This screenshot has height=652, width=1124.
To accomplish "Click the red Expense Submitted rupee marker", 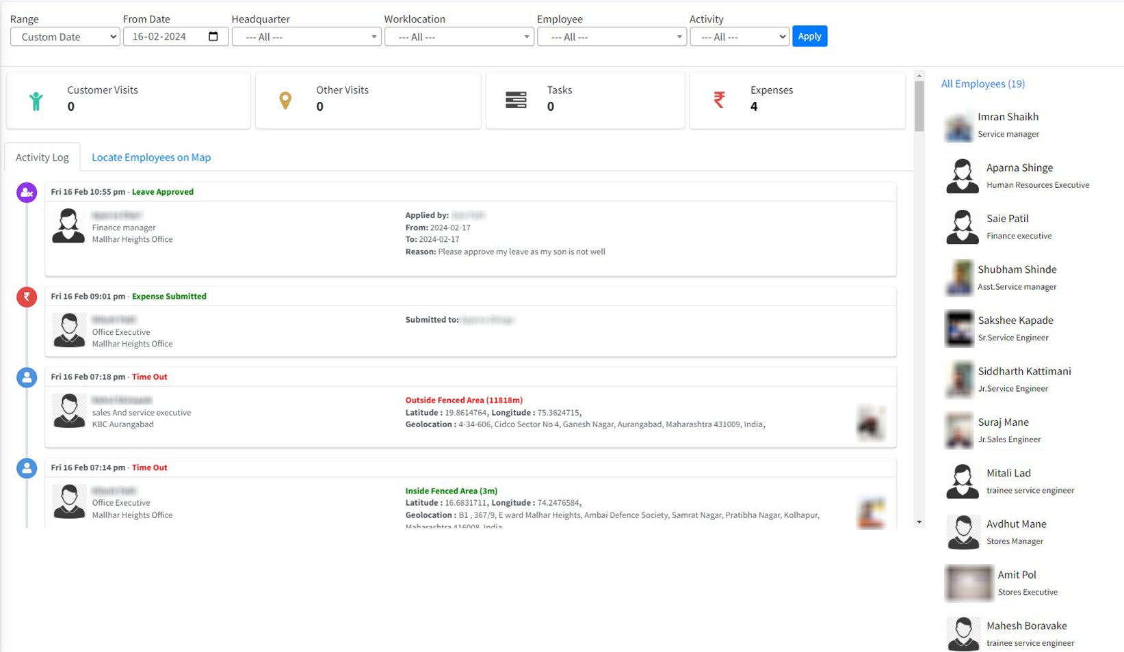I will click(27, 297).
